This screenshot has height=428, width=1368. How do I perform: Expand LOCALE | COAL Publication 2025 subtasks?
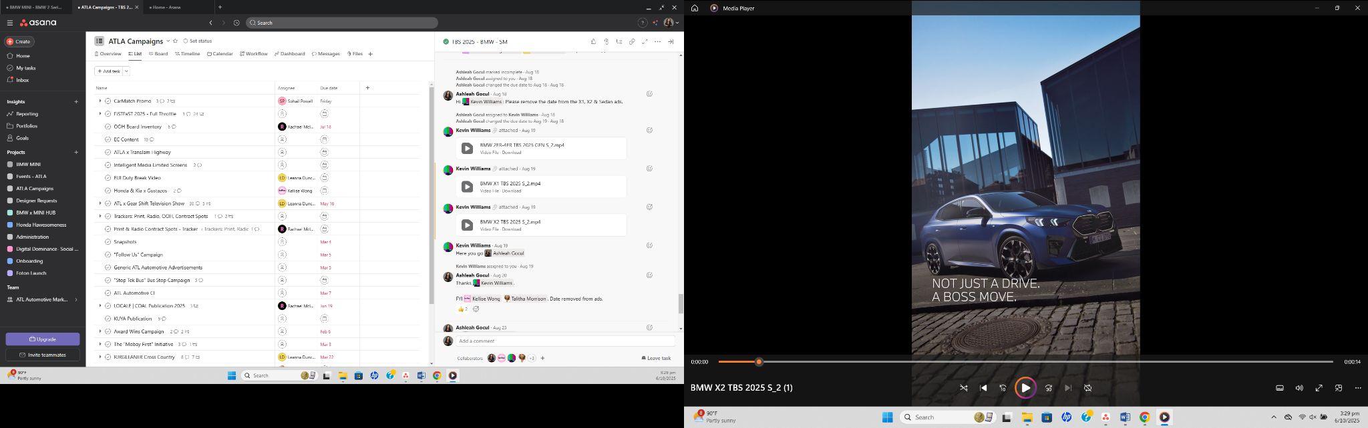tap(100, 306)
